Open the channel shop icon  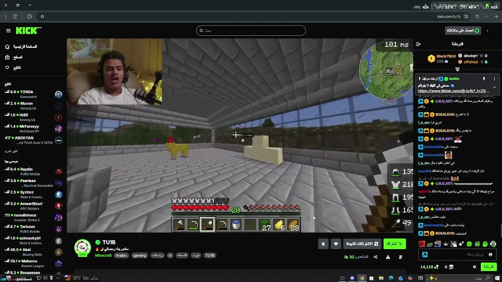[x=451, y=267]
